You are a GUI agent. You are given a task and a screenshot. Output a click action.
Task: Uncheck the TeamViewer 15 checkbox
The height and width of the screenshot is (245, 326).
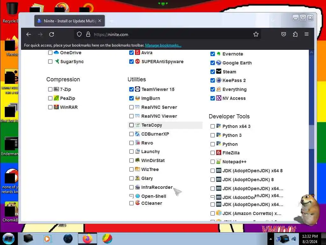131,89
